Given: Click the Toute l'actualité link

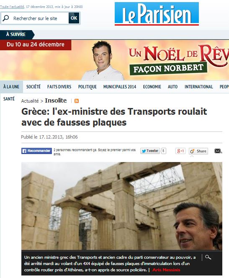Looking at the screenshot, I should click(x=12, y=7).
